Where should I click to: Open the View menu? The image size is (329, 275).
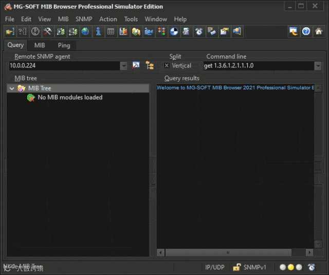tap(45, 19)
